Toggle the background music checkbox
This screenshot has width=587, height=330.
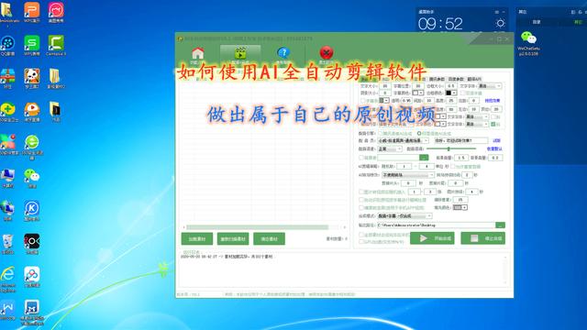(x=361, y=158)
